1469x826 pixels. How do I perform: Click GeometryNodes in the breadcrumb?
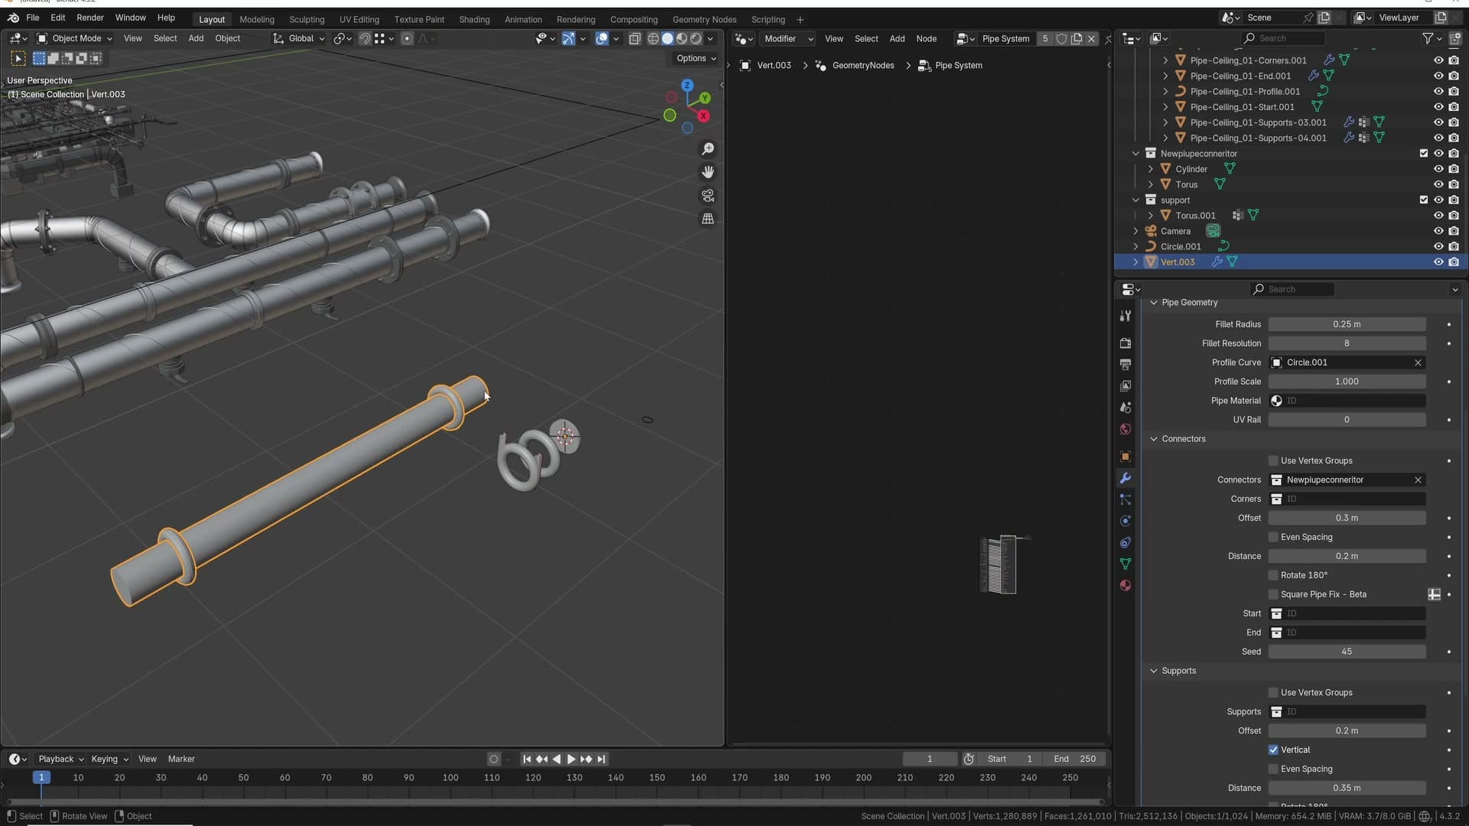[x=862, y=65]
